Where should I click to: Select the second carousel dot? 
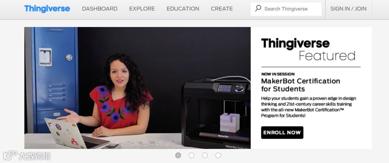[192, 155]
